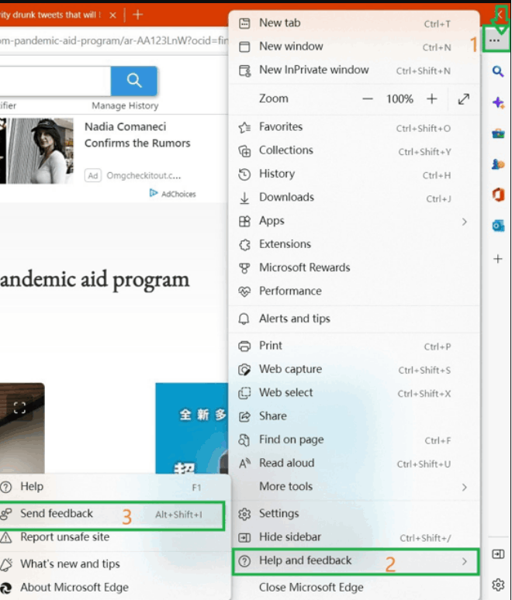
Task: Choose New tab from the menu
Action: click(x=355, y=23)
